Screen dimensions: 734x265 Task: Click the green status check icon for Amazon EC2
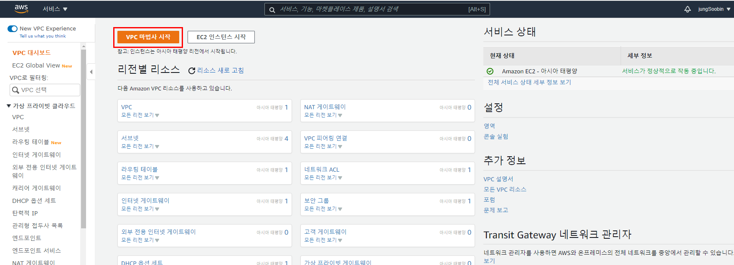tap(490, 71)
